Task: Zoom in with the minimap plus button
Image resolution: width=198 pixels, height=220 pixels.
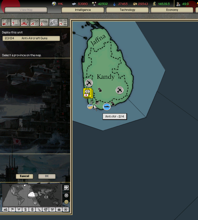Action: point(66,195)
